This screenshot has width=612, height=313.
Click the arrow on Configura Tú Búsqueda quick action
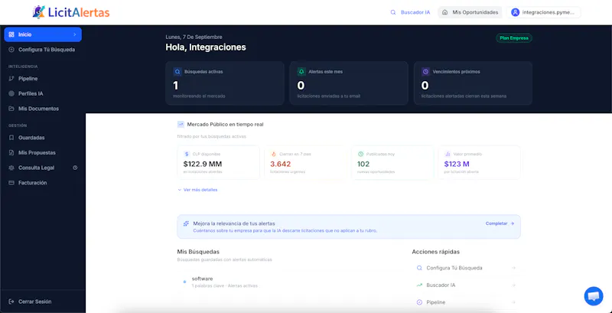[513, 268]
